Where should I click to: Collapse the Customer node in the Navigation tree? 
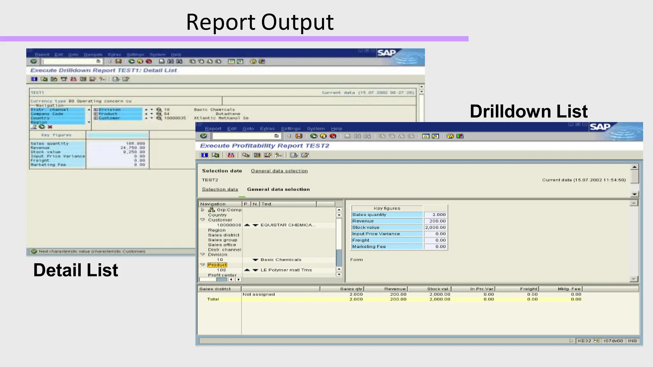coord(202,220)
